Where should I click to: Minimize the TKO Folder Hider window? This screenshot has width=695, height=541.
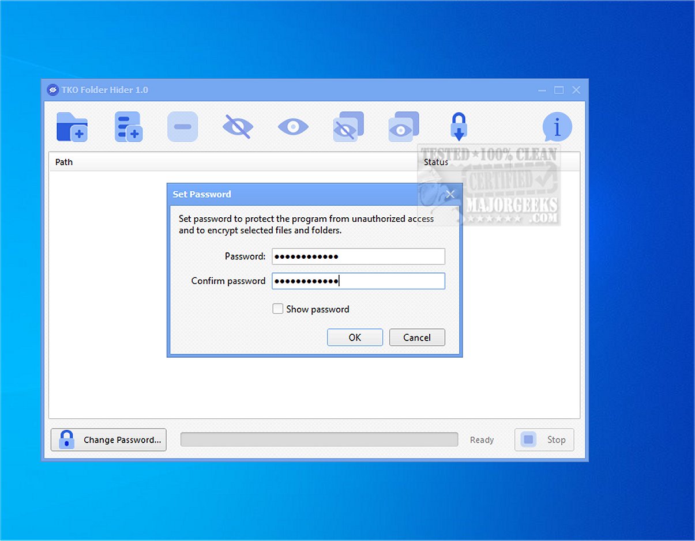coord(542,90)
